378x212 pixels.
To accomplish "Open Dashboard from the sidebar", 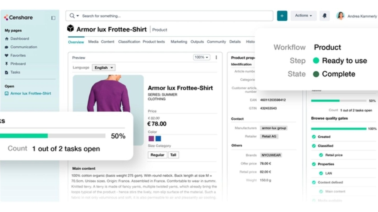I will (x=19, y=39).
